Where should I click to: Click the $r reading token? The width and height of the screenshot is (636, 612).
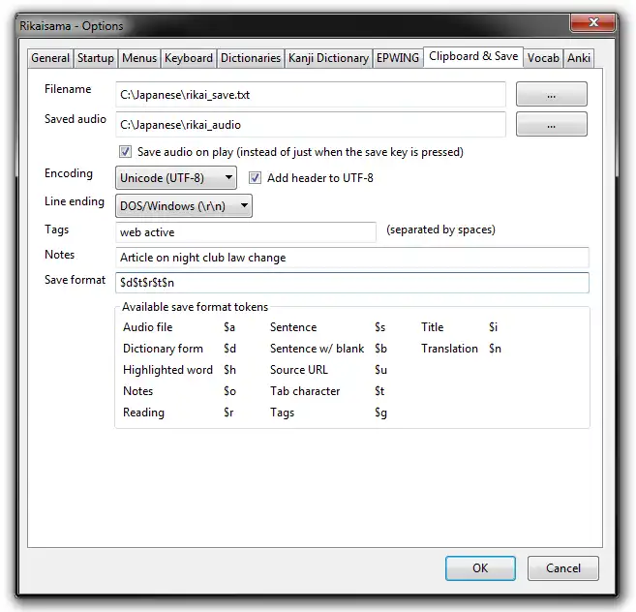pyautogui.click(x=228, y=413)
